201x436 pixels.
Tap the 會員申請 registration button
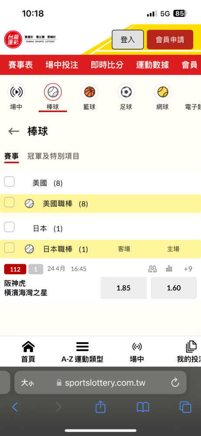pos(170,40)
